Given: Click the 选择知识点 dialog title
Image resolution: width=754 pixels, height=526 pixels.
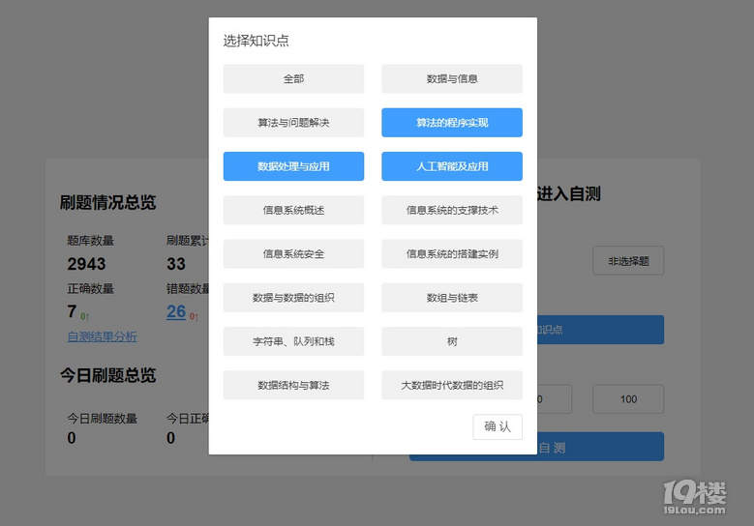Looking at the screenshot, I should 256,41.
